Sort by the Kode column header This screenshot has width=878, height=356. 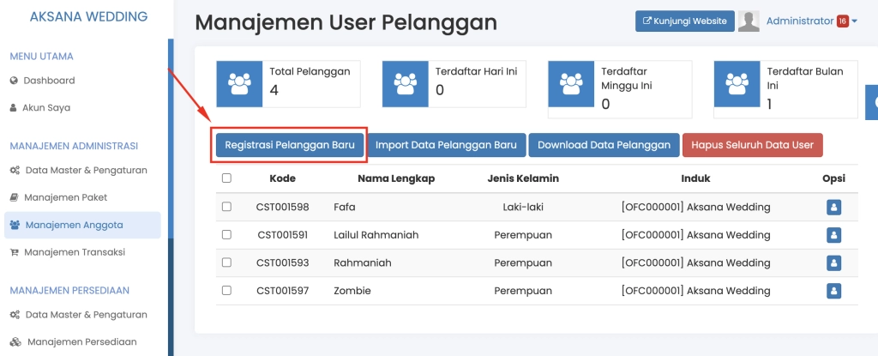pos(283,178)
